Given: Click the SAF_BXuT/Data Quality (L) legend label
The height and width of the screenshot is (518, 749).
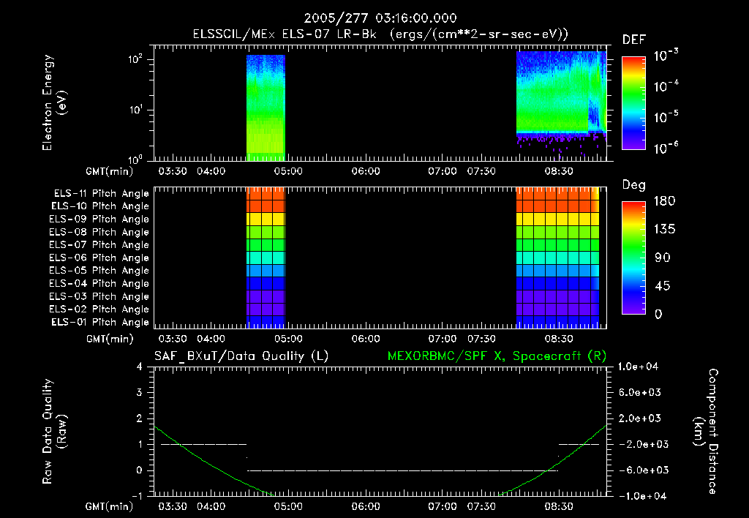Looking at the screenshot, I should (x=241, y=356).
